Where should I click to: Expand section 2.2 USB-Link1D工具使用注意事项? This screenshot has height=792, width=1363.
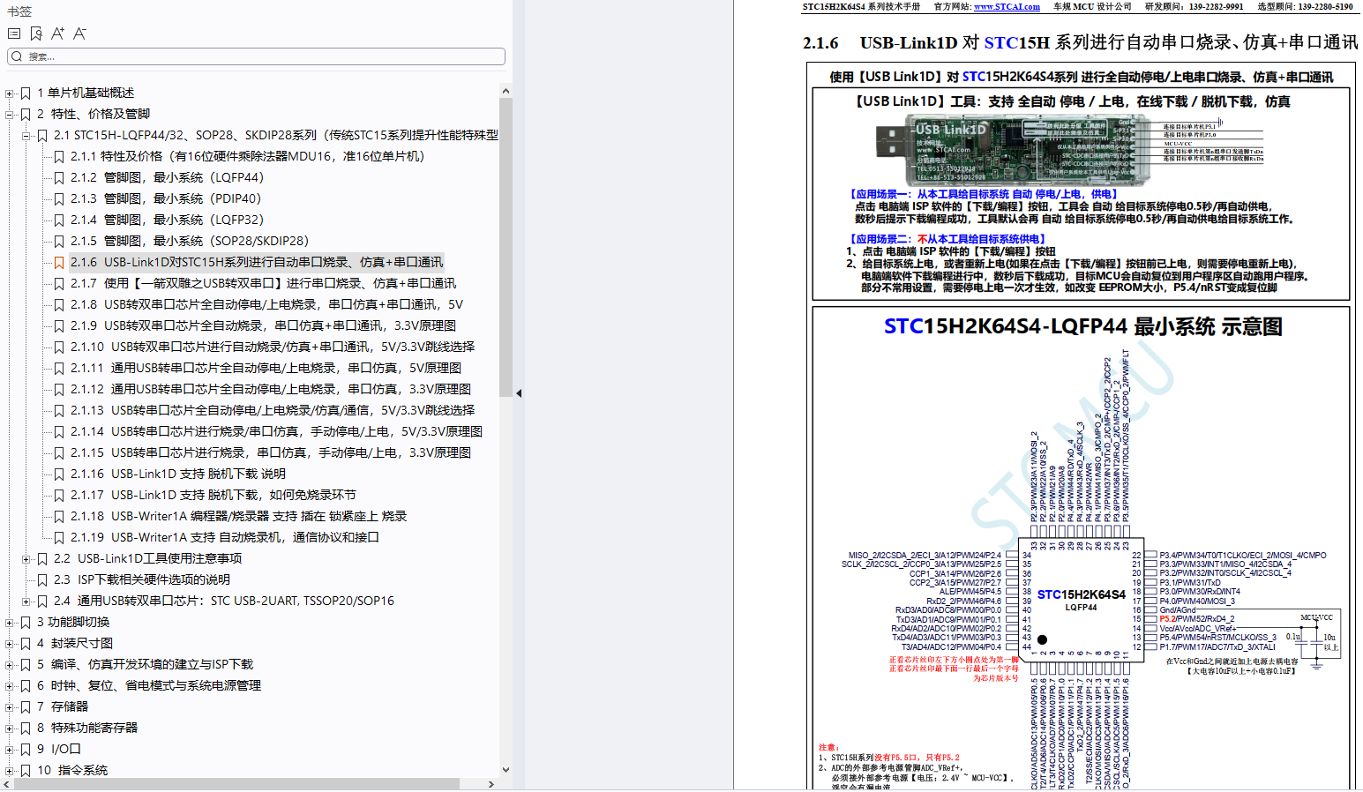(26, 558)
